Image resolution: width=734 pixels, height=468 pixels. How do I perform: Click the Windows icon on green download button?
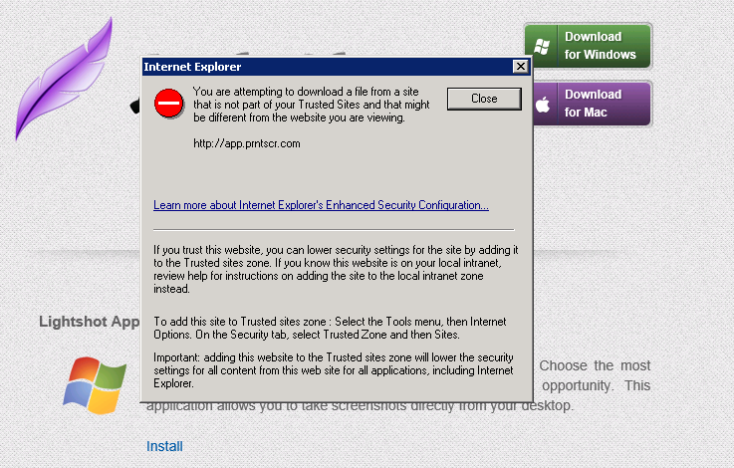542,47
